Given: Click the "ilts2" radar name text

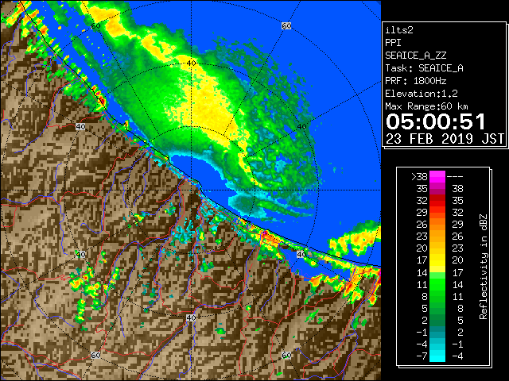Looking at the screenshot, I should (399, 30).
